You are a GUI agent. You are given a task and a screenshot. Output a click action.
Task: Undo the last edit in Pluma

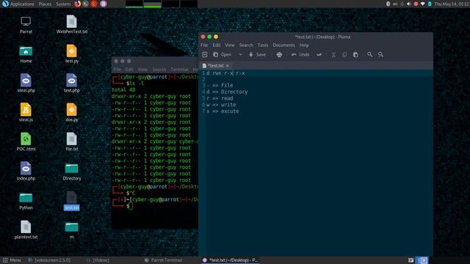(300, 54)
